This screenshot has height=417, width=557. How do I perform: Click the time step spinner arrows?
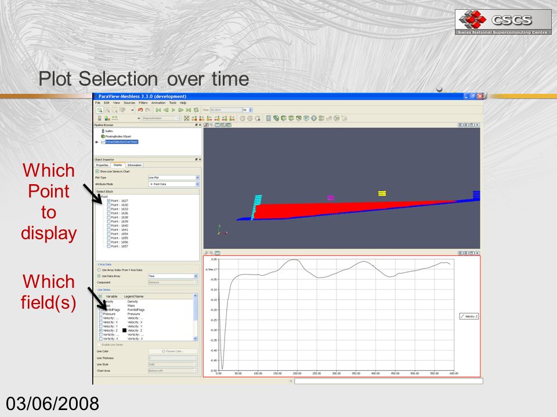point(251,110)
